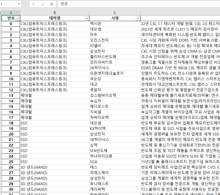The width and height of the screenshot is (220, 195).
Task: Select column B header
Action: pos(55,13)
